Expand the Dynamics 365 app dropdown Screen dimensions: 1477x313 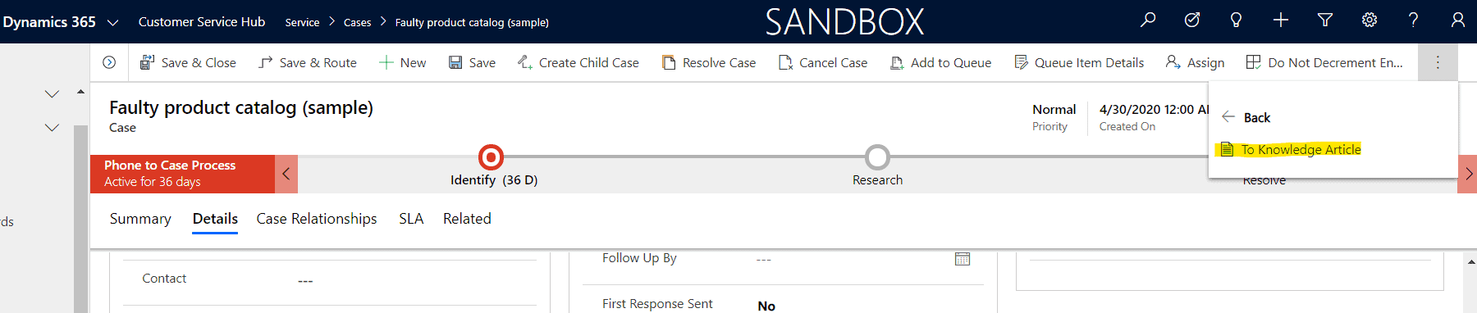click(x=113, y=22)
